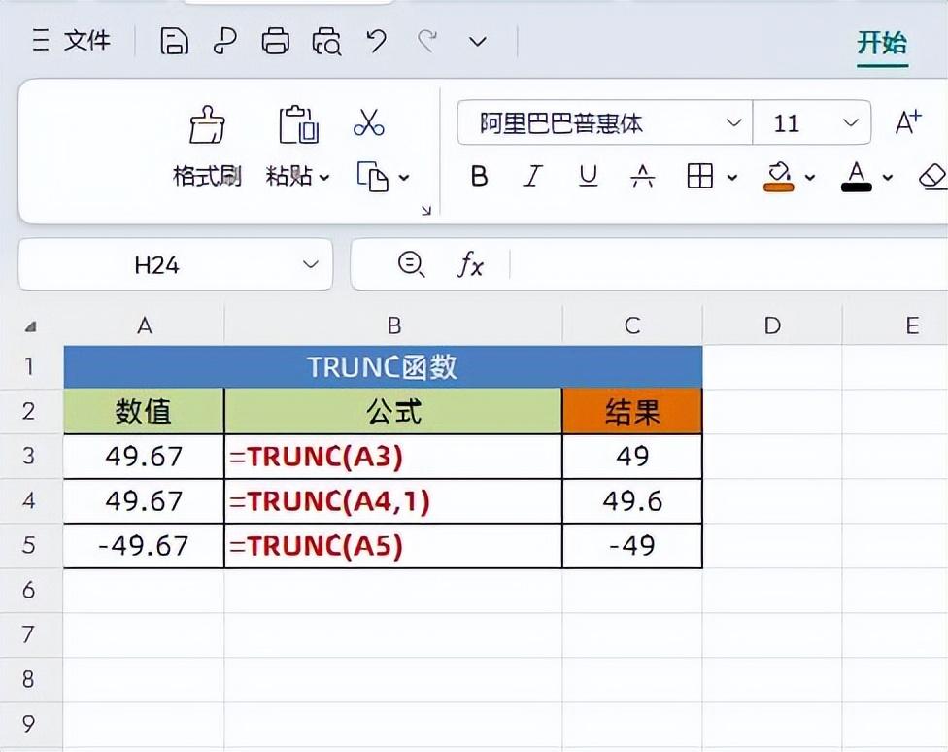Viewport: 948px width, 752px height.
Task: Click the greyed Redo arrow
Action: (x=427, y=42)
